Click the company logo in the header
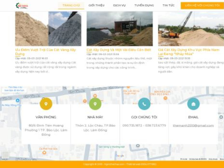This screenshot has width=224, height=168. (22, 6)
